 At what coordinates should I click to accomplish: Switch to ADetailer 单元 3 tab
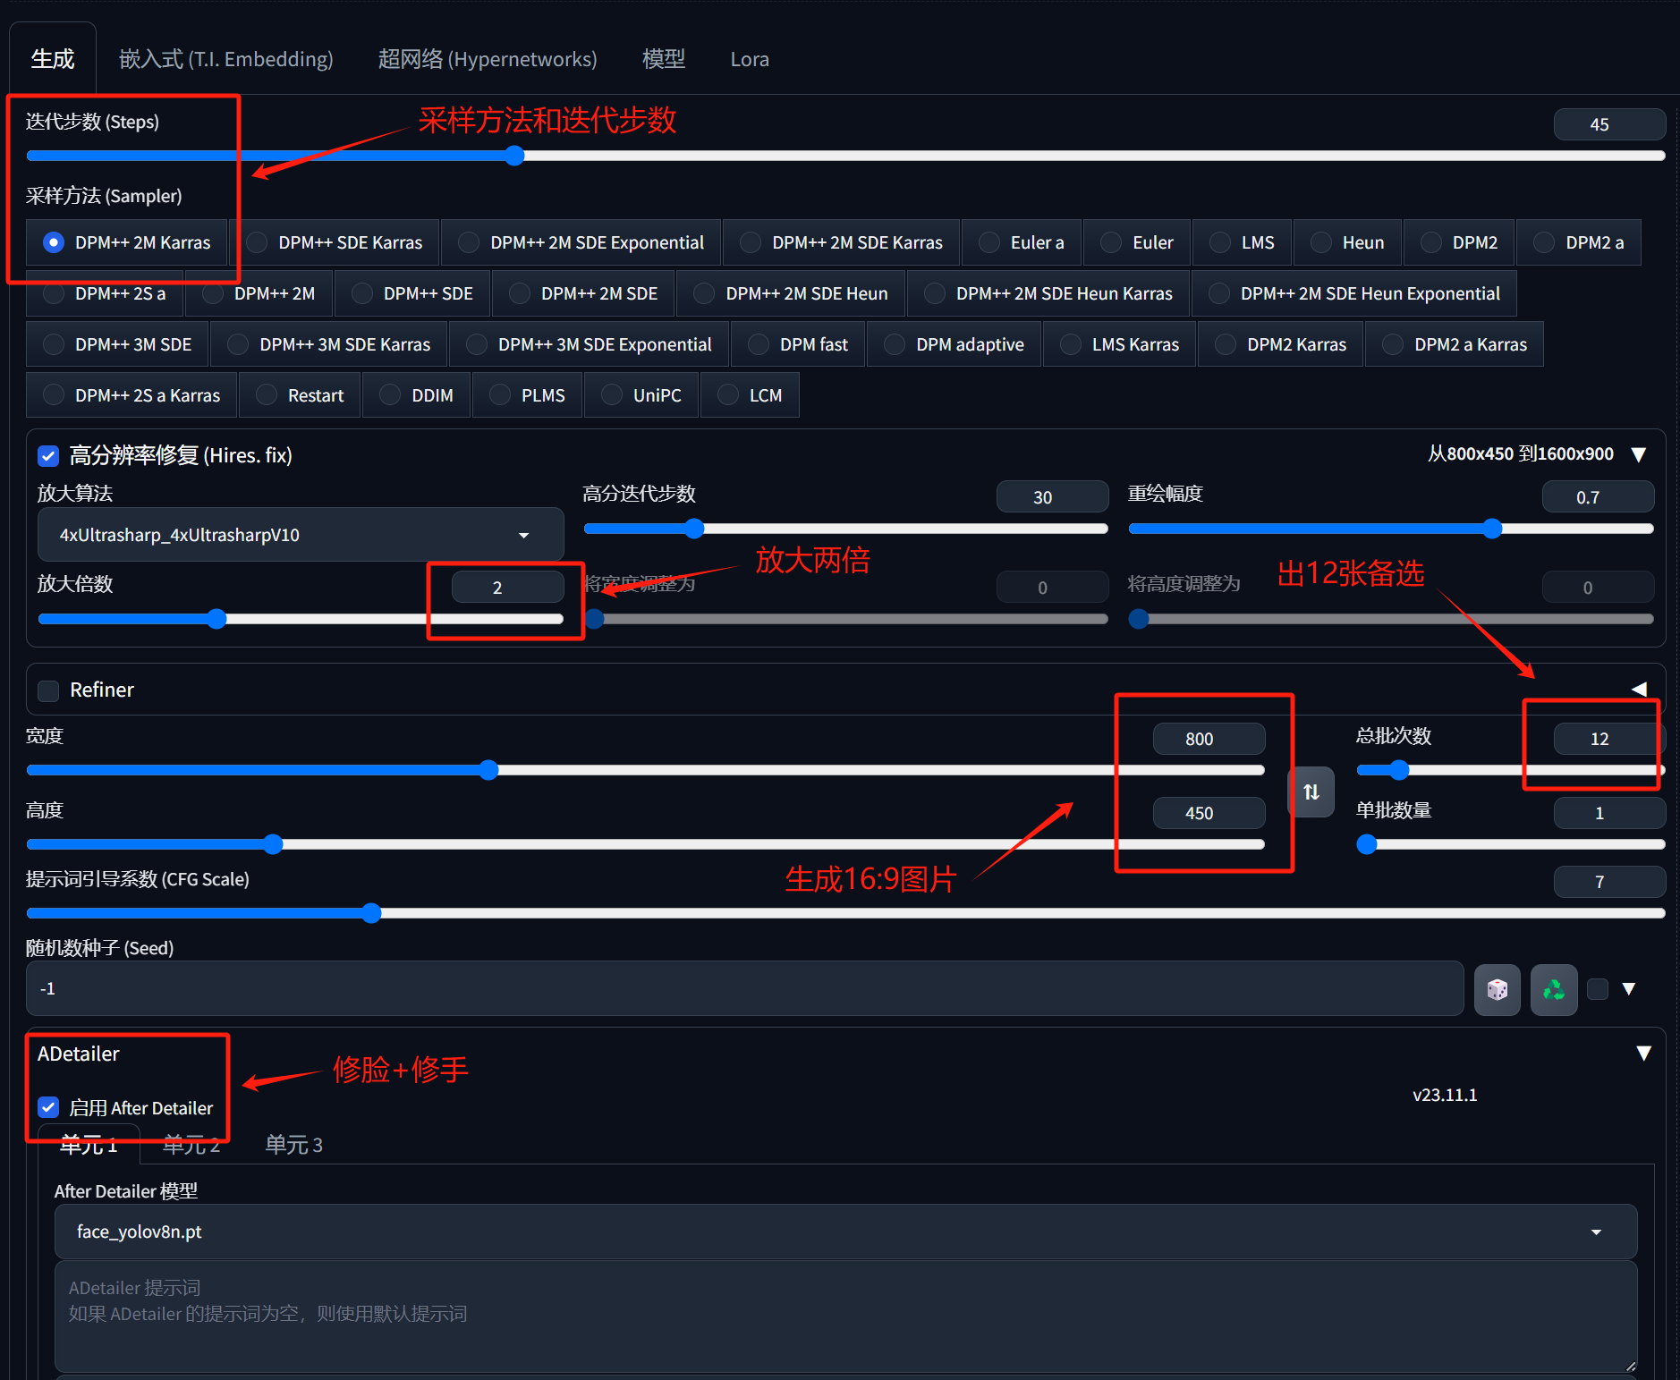point(293,1145)
